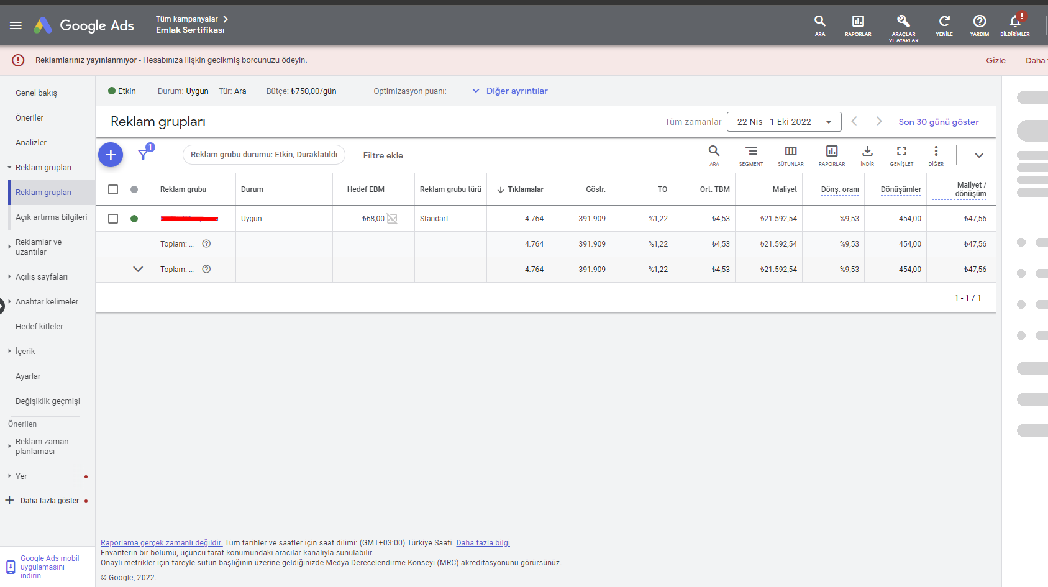Select Açık artırma bilgileri item
Screen dimensions: 1048x587
tap(52, 217)
